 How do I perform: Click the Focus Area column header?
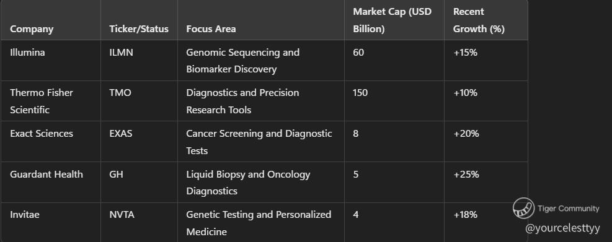211,29
